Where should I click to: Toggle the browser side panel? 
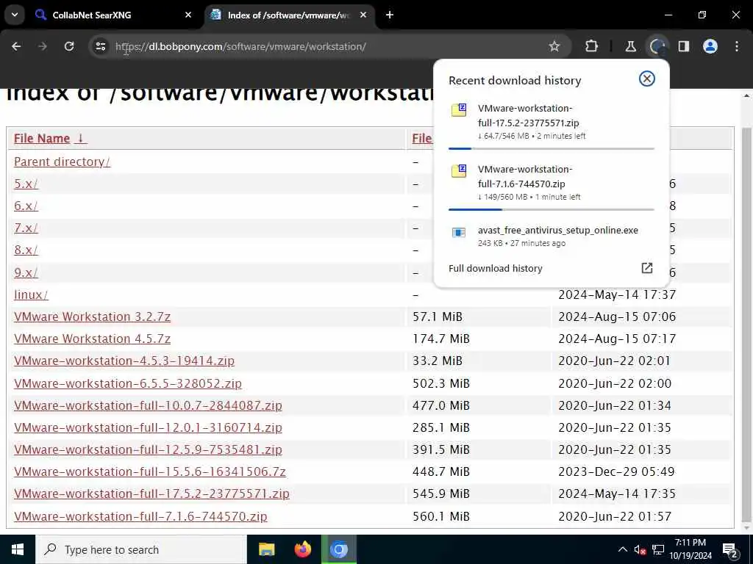[684, 46]
